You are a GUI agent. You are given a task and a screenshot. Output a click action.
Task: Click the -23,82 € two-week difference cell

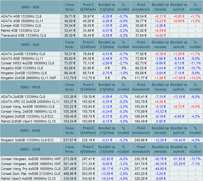tap(107, 159)
